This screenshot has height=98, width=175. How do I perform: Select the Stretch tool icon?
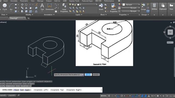pos(22,11)
